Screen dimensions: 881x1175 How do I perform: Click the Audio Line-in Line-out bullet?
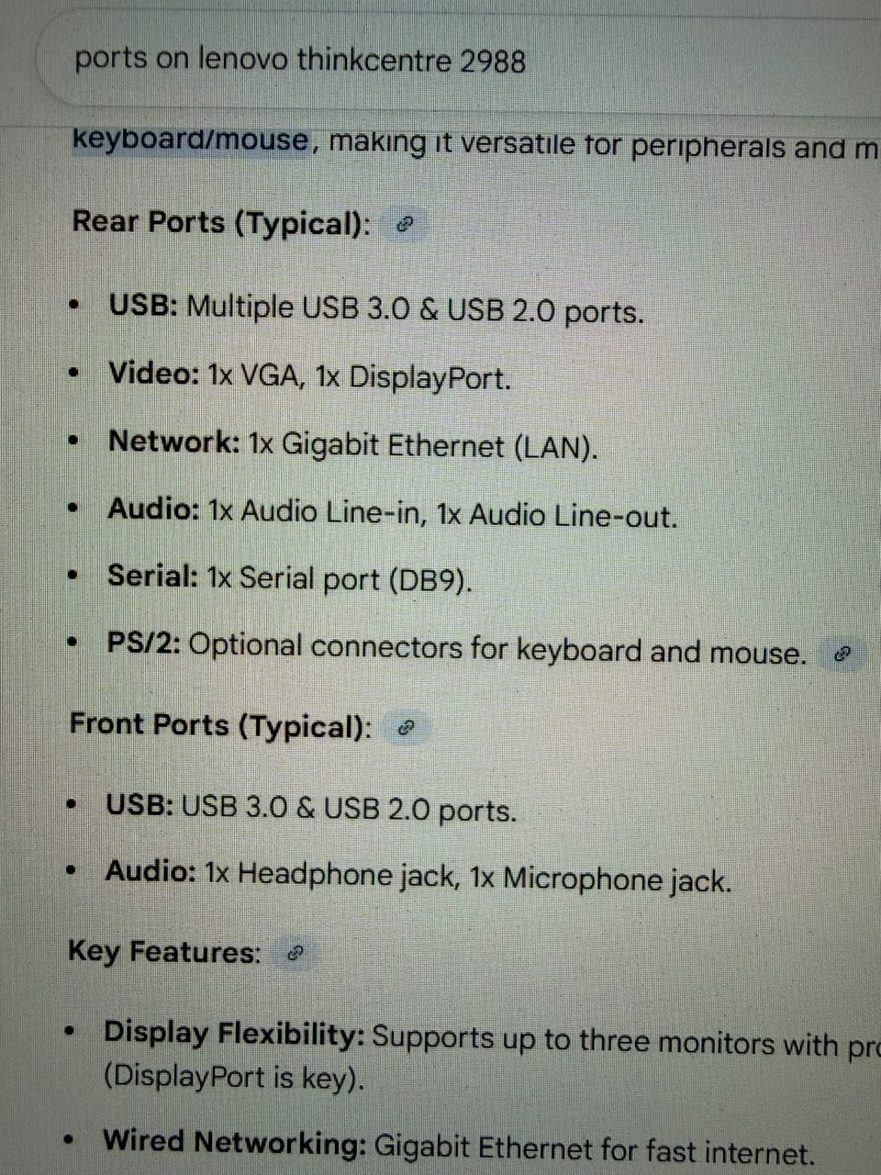point(392,512)
